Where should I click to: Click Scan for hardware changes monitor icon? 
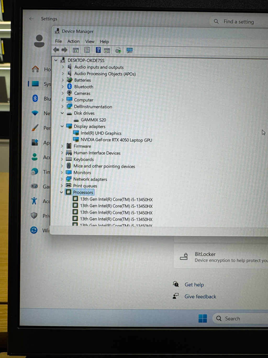(x=129, y=50)
